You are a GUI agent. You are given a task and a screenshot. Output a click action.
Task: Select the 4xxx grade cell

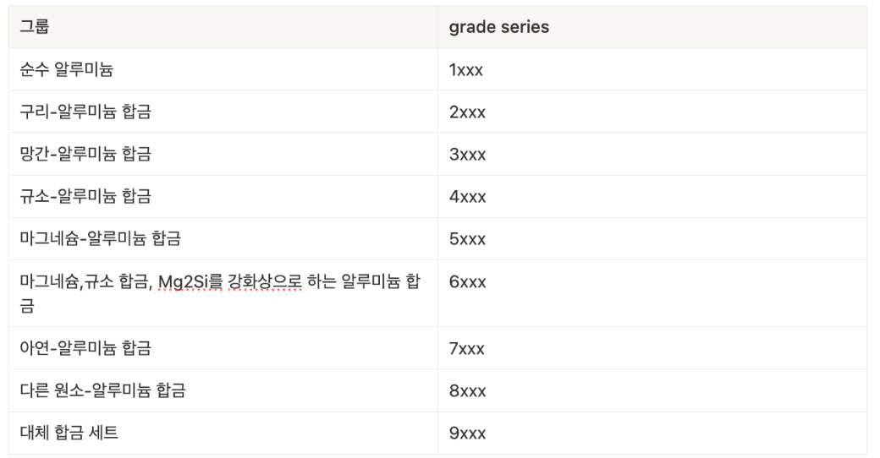(652, 196)
